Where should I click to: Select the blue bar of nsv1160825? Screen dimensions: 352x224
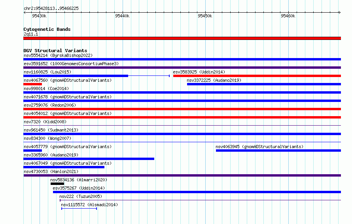[76, 76]
